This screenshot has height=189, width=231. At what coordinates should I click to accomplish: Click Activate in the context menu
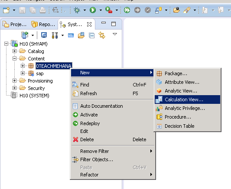click(x=112, y=115)
